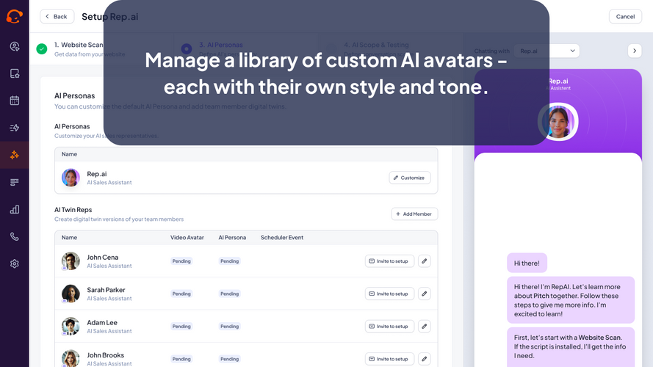
Task: Open the settings gear icon in sidebar
Action: (15, 264)
